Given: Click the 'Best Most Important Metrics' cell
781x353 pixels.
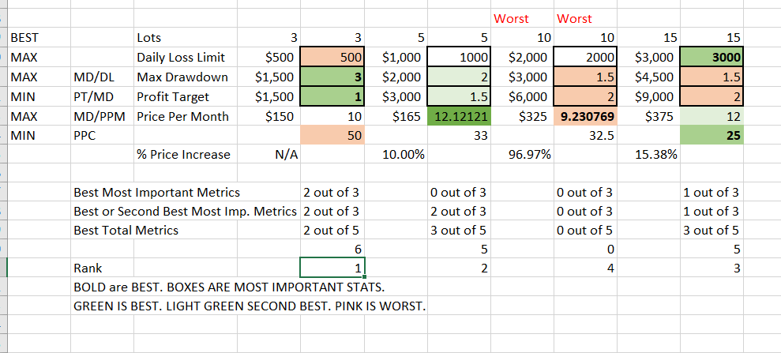Looking at the screenshot, I should click(x=186, y=192).
